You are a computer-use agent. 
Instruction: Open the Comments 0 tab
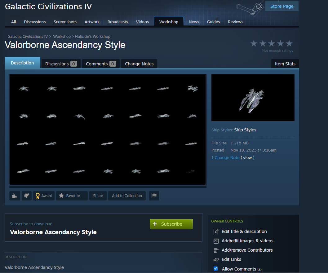(101, 64)
